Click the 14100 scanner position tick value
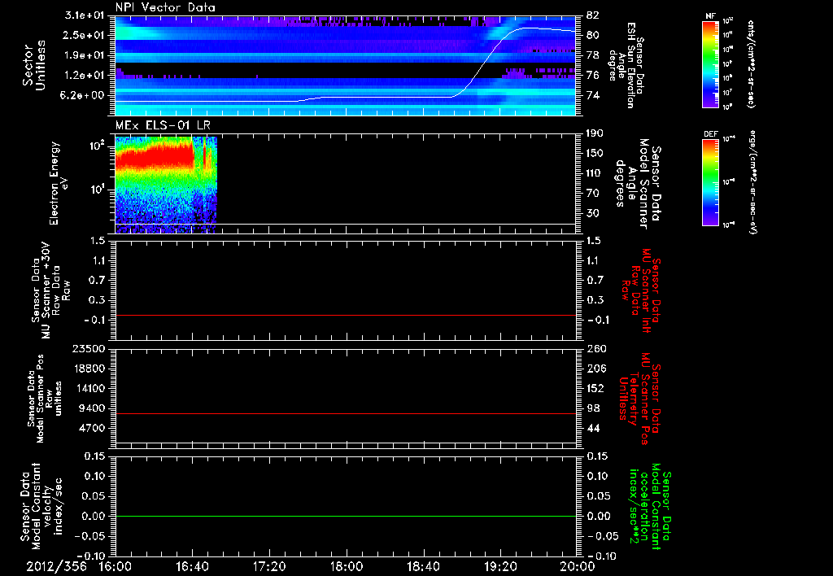Screen dimensions: 833x576 [88, 388]
